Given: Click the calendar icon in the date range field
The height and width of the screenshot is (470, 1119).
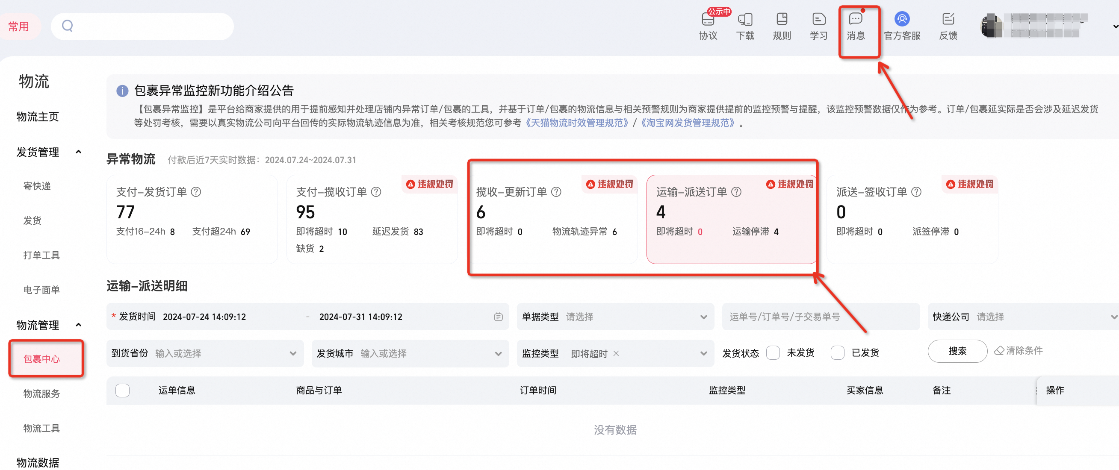Looking at the screenshot, I should [x=498, y=316].
